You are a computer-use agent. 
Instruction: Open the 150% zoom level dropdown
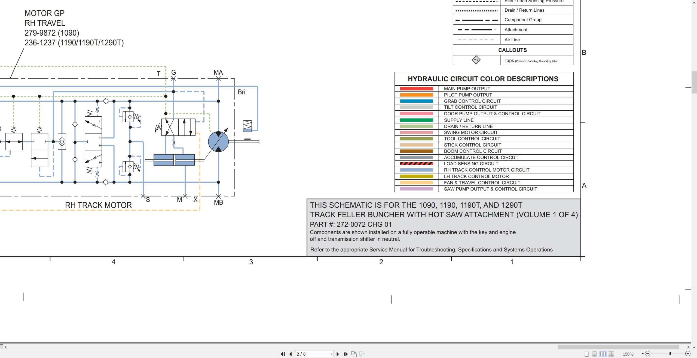coord(643,354)
